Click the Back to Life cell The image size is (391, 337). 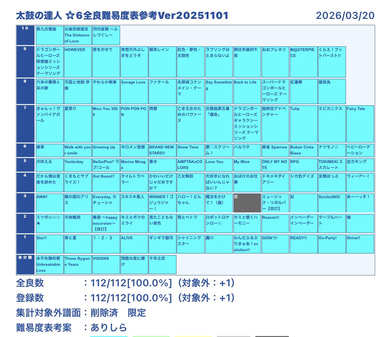pos(247,91)
